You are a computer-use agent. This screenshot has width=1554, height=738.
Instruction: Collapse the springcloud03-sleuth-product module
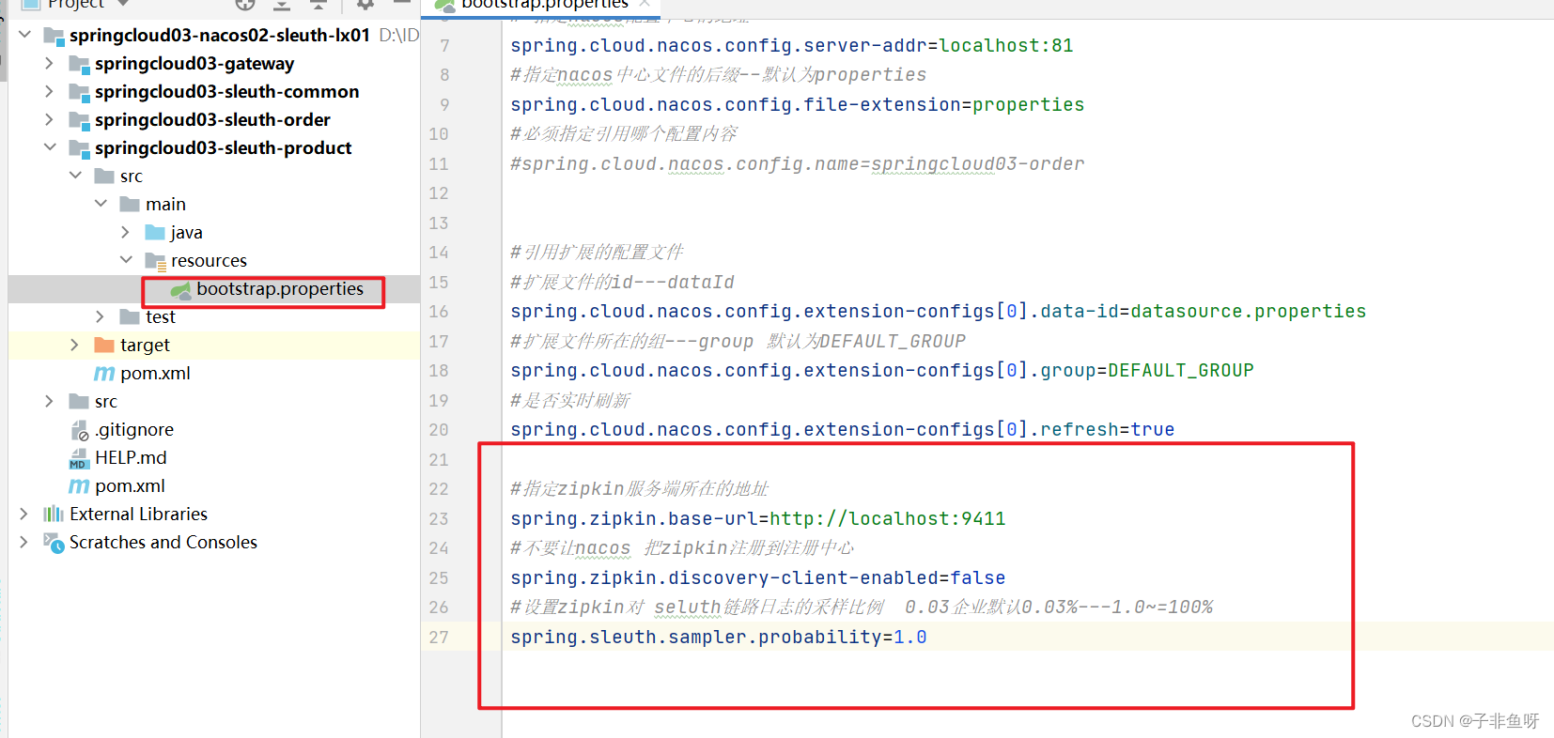(x=49, y=147)
